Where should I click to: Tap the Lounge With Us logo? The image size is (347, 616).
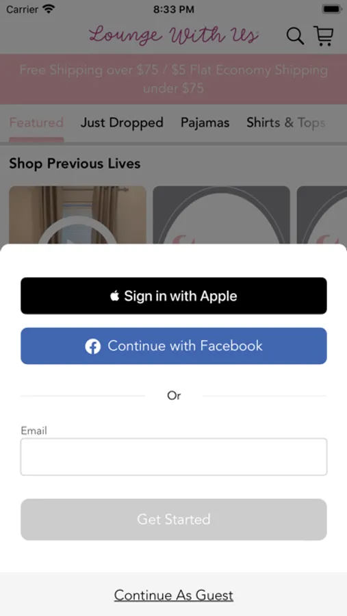pyautogui.click(x=174, y=36)
